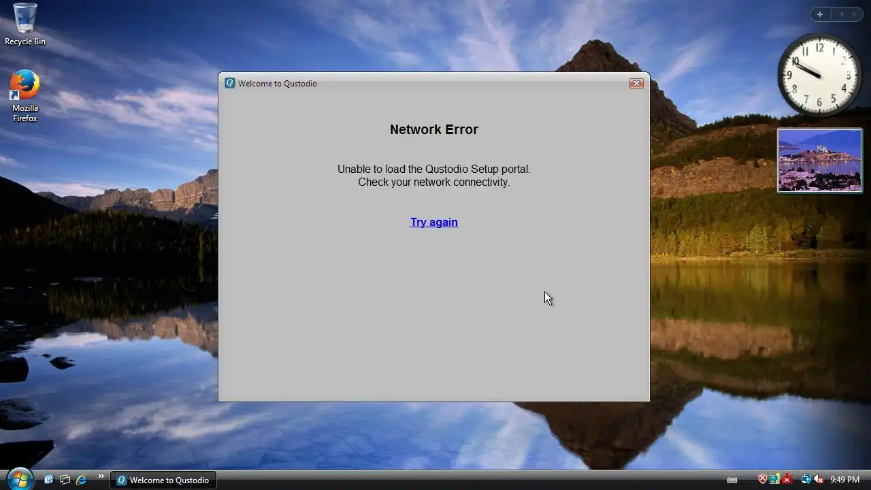The image size is (871, 490).
Task: Close the Welcome to Qustodio window
Action: (x=636, y=83)
